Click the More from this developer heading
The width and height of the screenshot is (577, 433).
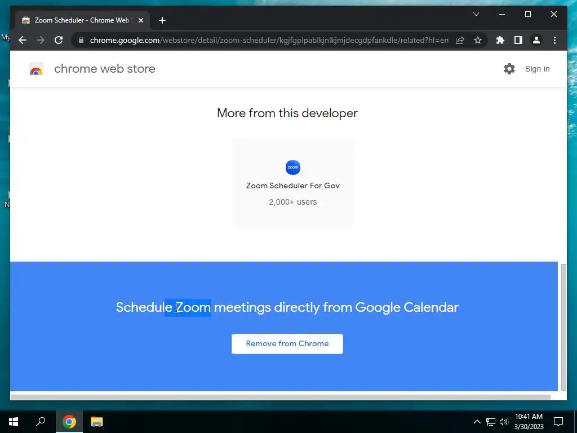(x=287, y=113)
